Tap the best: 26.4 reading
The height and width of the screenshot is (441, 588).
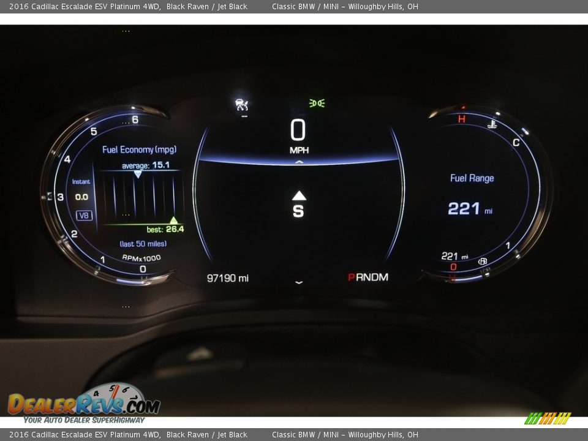pyautogui.click(x=165, y=229)
